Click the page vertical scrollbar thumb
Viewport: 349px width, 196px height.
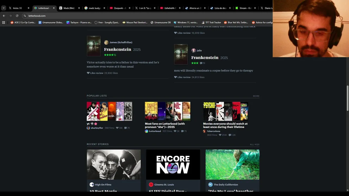point(348,98)
